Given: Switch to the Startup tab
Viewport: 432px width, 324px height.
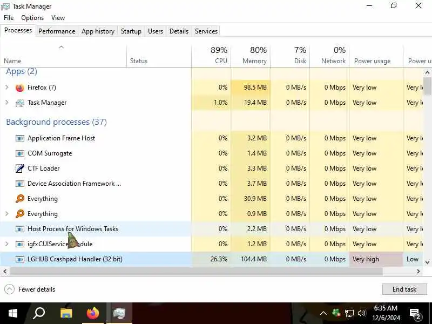Looking at the screenshot, I should [x=131, y=31].
